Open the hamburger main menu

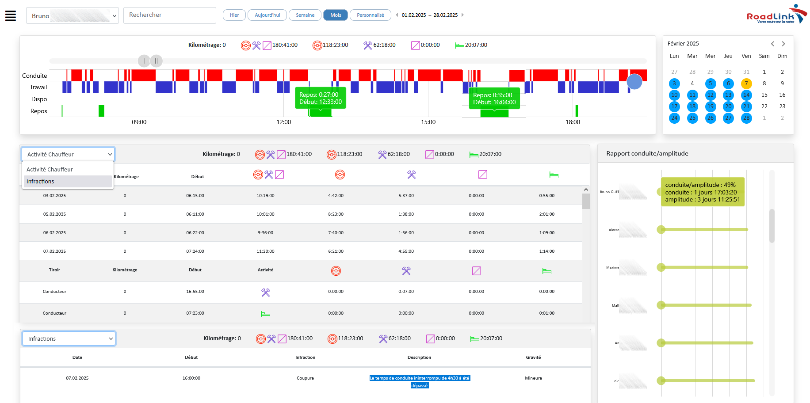coord(11,16)
